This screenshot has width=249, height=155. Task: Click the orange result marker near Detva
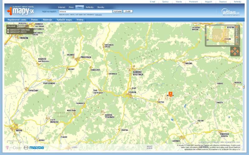[170, 94]
